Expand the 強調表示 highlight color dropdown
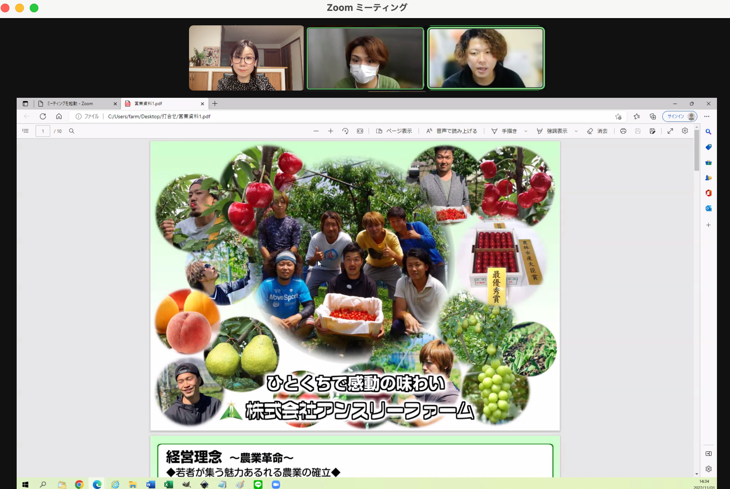This screenshot has width=730, height=489. tap(576, 131)
